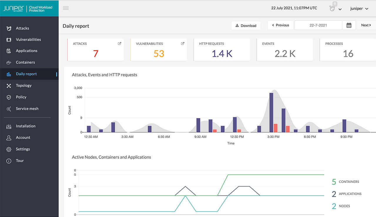Viewport: 376px width, 217px height.
Task: Select the Attacks icon in the sidebar
Action: point(9,28)
